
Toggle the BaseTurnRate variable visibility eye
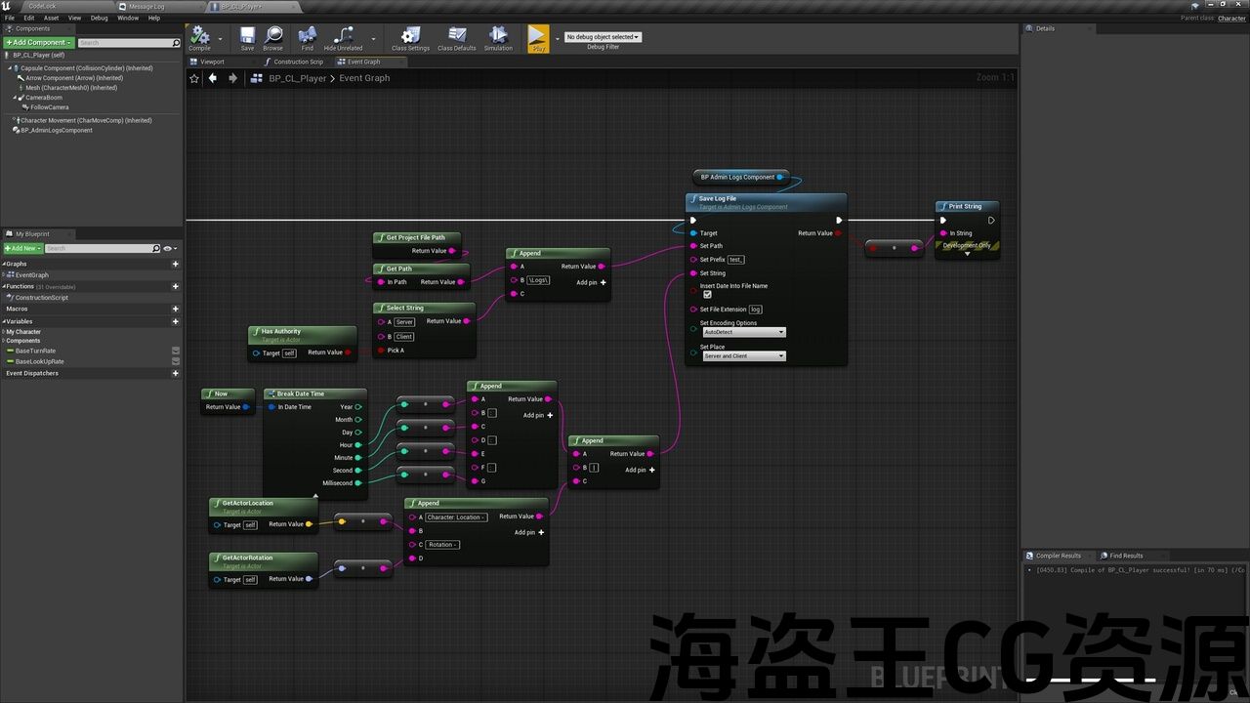(x=176, y=351)
